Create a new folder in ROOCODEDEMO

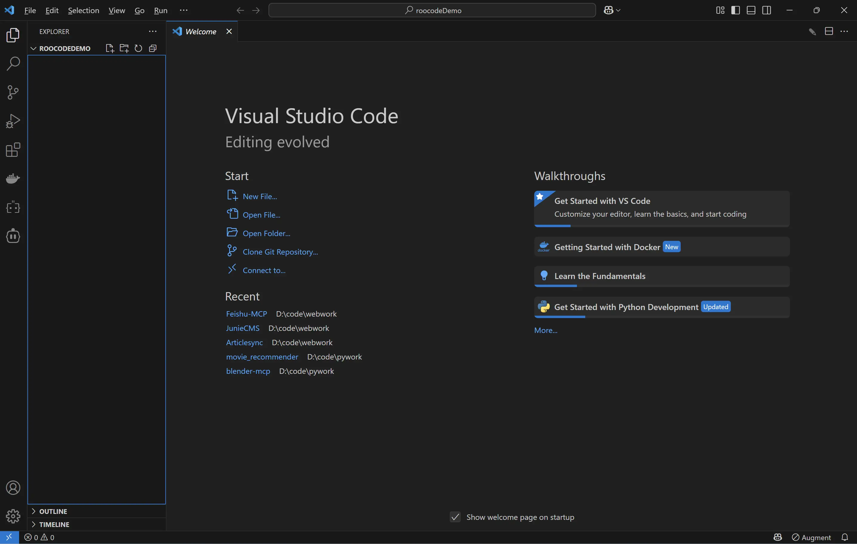pyautogui.click(x=124, y=48)
